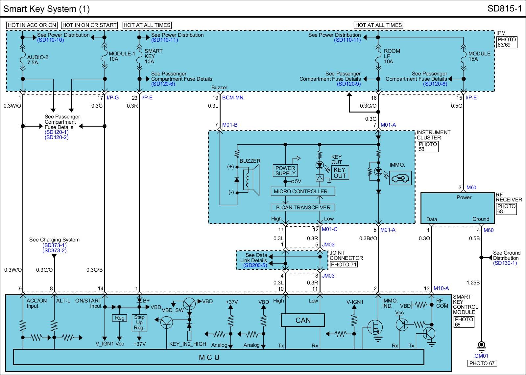
Task: Click the GM01 ground point symbol
Action: pos(481,345)
